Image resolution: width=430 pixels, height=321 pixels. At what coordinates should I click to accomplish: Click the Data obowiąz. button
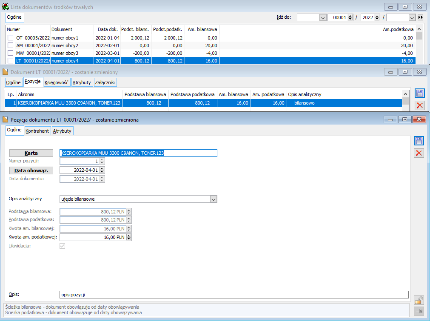31,170
